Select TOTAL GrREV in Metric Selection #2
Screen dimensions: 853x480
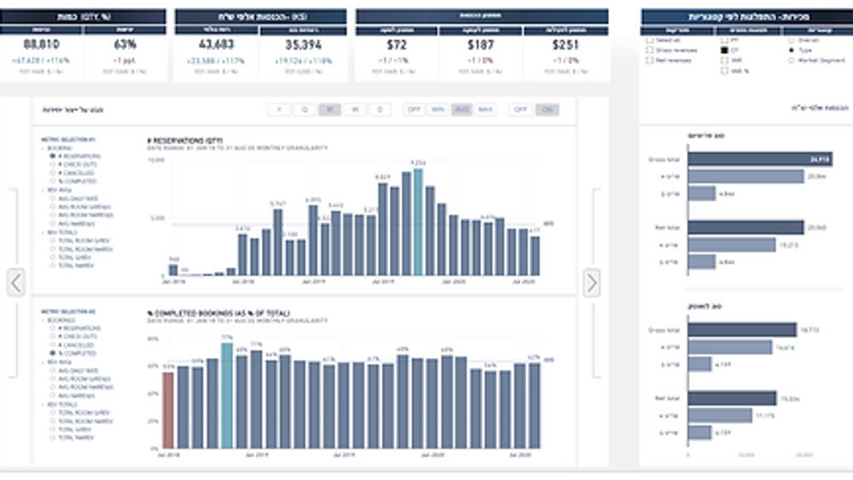click(x=53, y=430)
